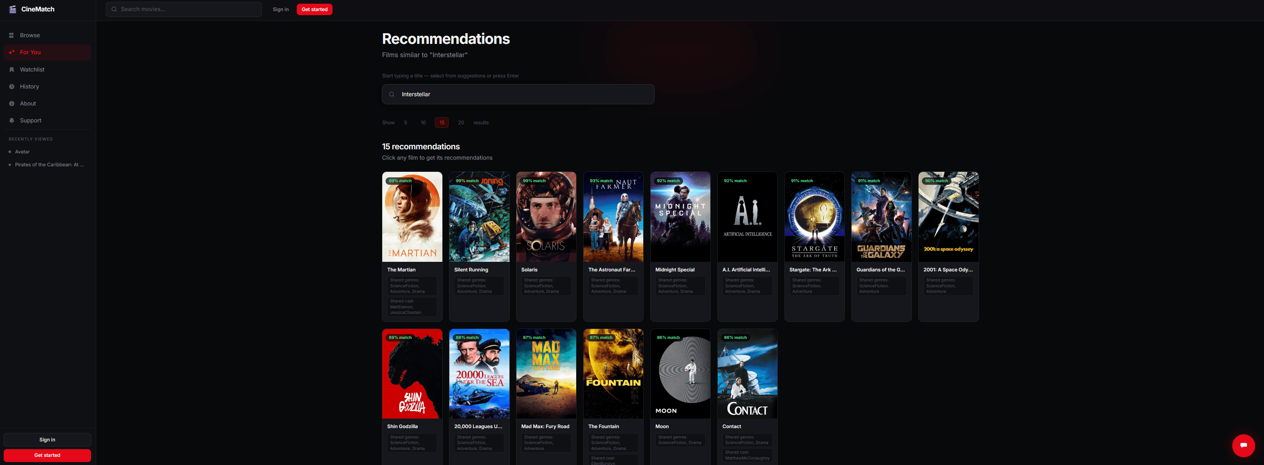Click Get started at sidebar bottom
Screen dimensions: 1264x465
(x=47, y=455)
